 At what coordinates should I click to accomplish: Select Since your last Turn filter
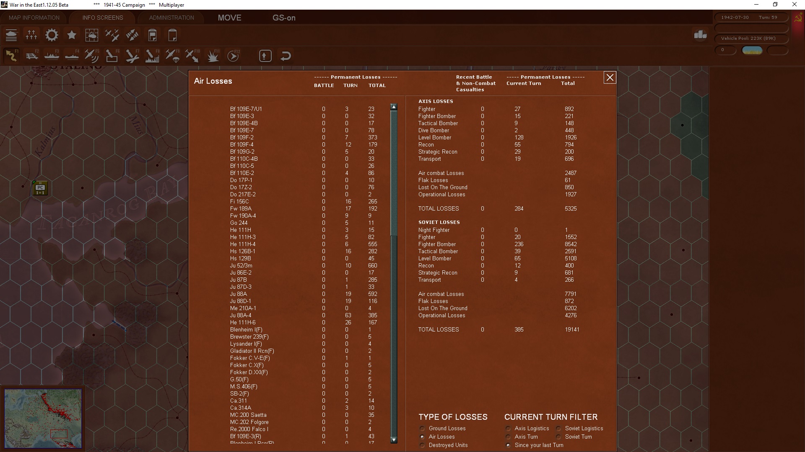tap(508, 445)
